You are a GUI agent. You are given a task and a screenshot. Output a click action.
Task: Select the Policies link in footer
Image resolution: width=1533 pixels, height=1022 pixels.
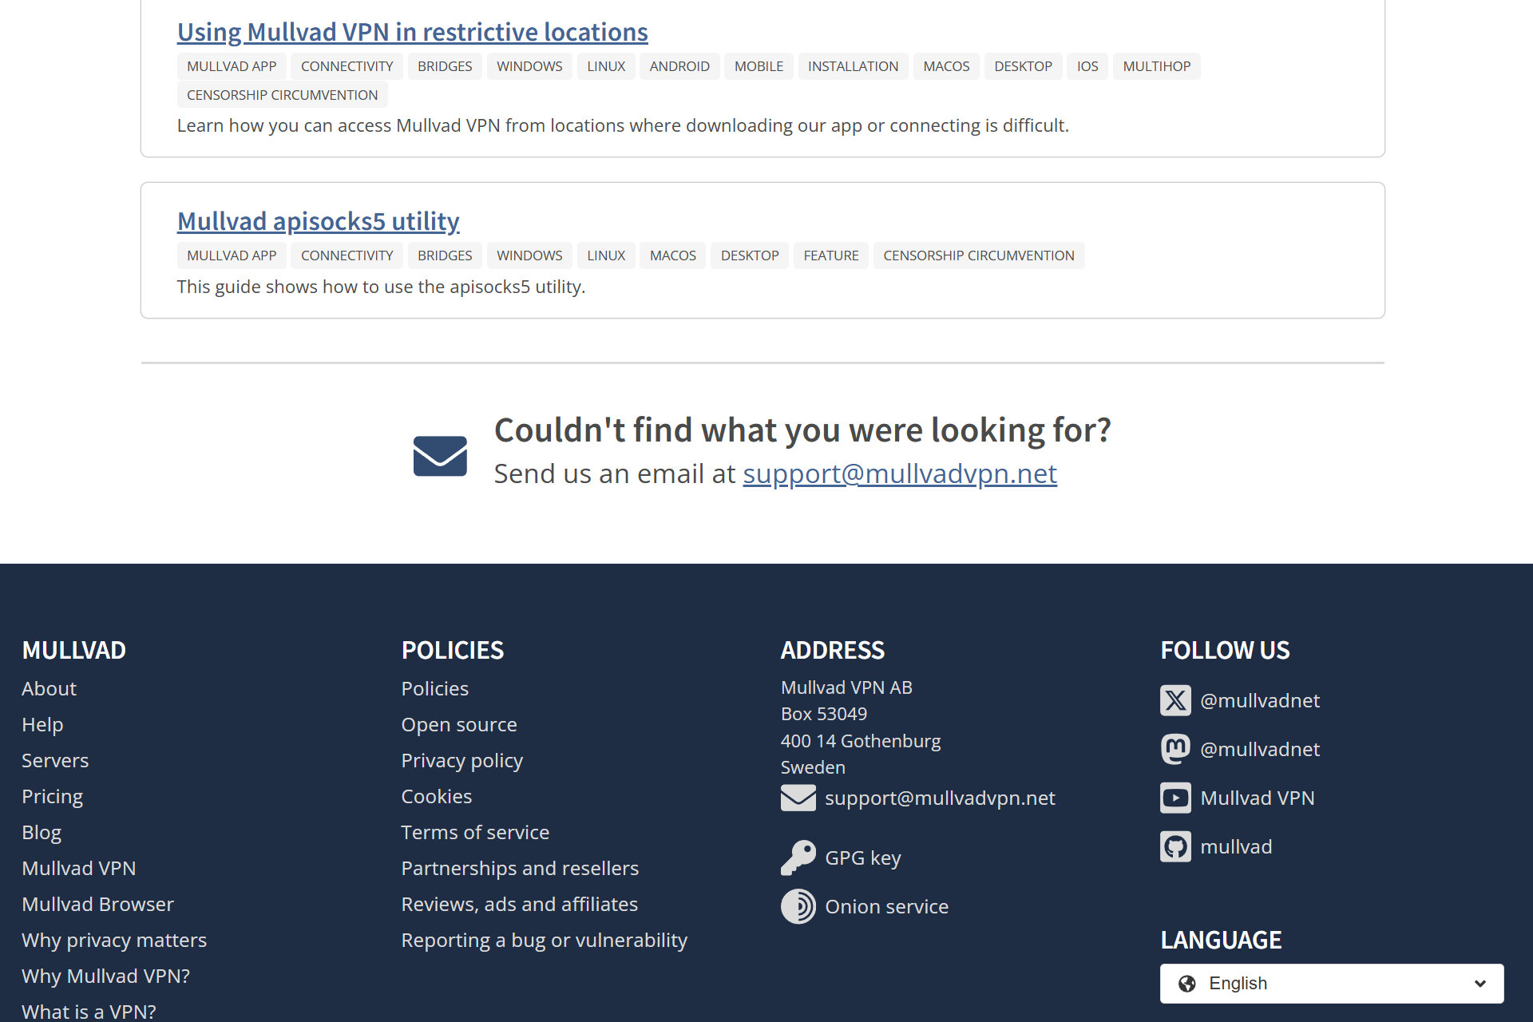point(434,687)
